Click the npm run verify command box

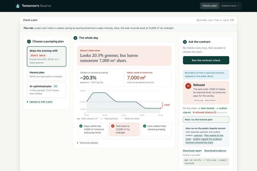(x=206, y=162)
